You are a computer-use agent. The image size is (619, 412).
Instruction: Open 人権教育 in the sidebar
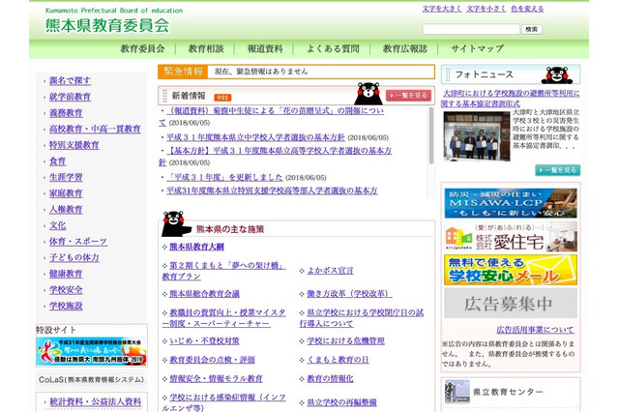tap(66, 209)
